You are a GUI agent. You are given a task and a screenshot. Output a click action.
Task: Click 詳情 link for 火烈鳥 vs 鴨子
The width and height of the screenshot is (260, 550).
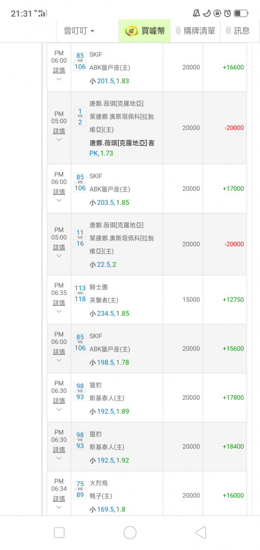point(59,498)
